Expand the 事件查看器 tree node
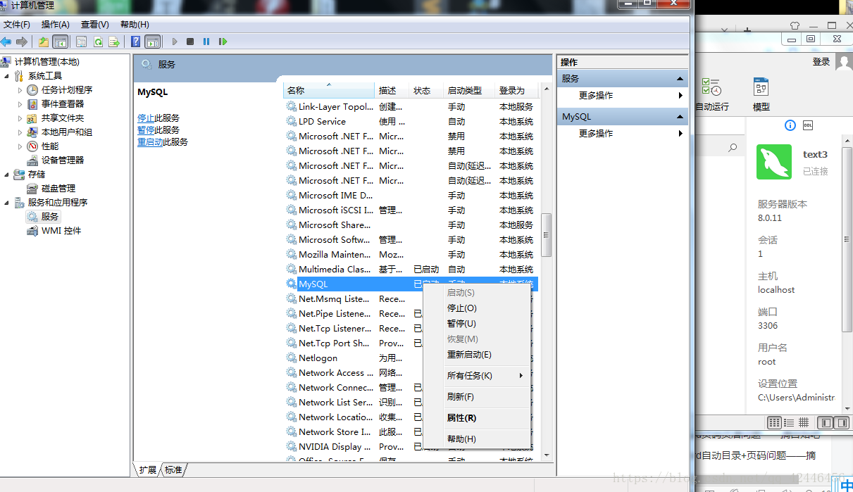The height and width of the screenshot is (492, 853). click(x=20, y=103)
